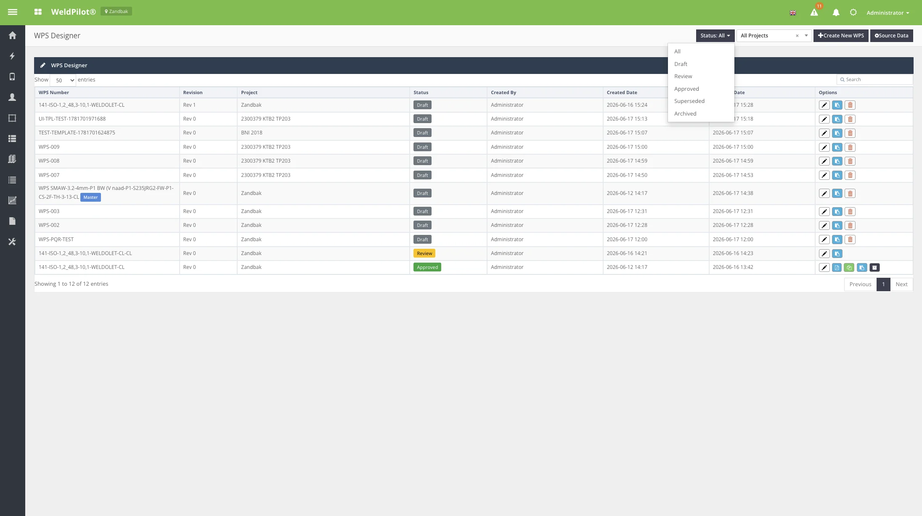Image resolution: width=922 pixels, height=516 pixels.
Task: Click the warning alerts icon with badge 11
Action: pos(814,13)
